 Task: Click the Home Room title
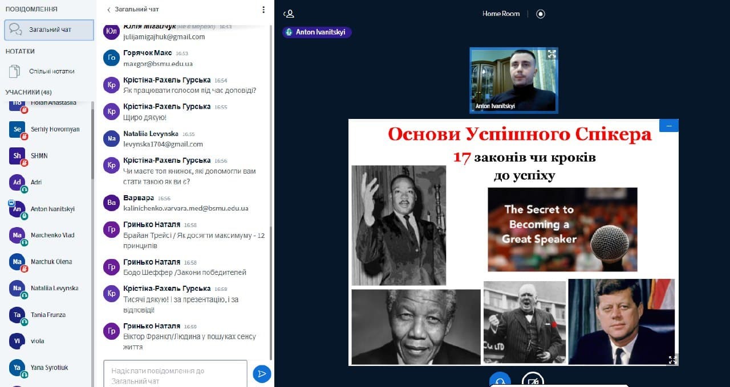tap(501, 14)
